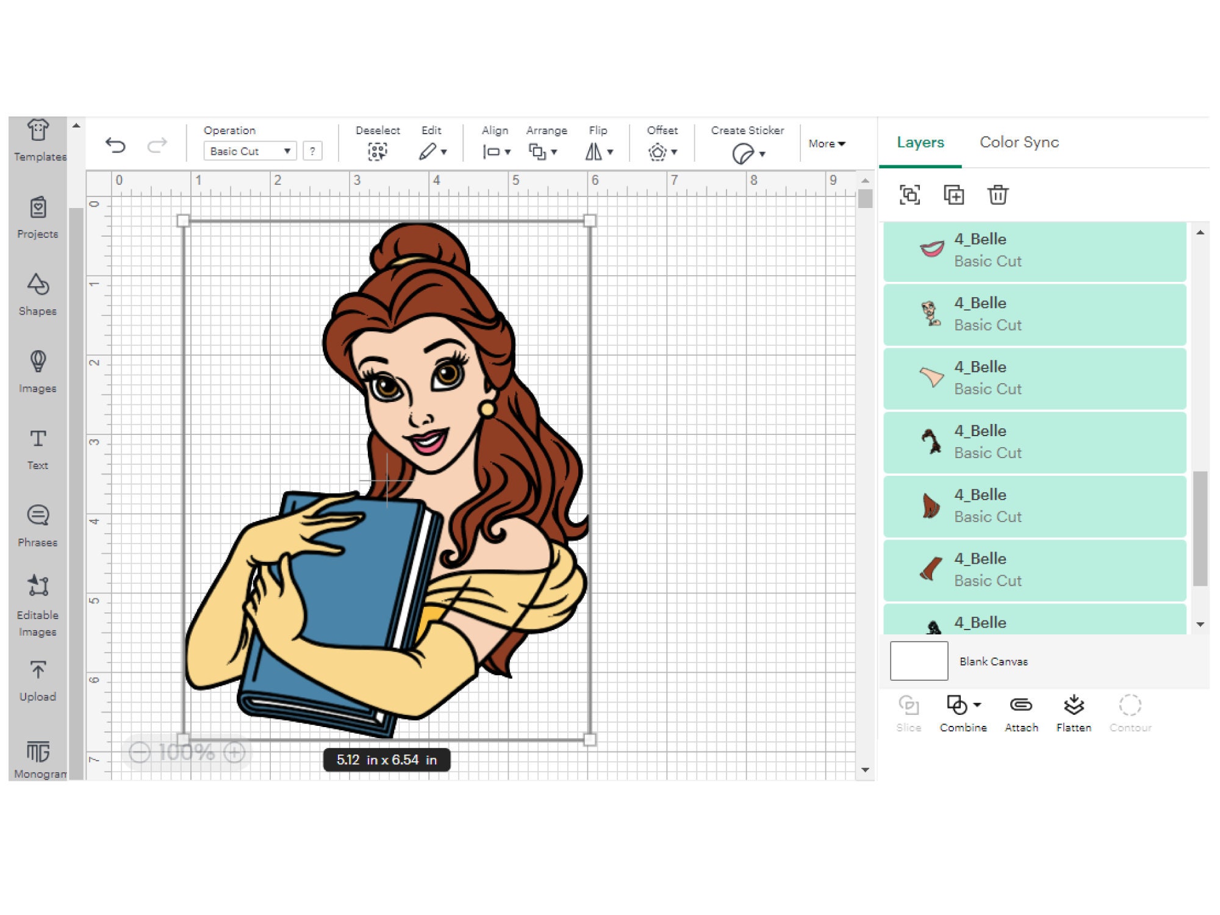Click the Blank Canvas color swatch
Screen dimensions: 1220x915
[919, 661]
